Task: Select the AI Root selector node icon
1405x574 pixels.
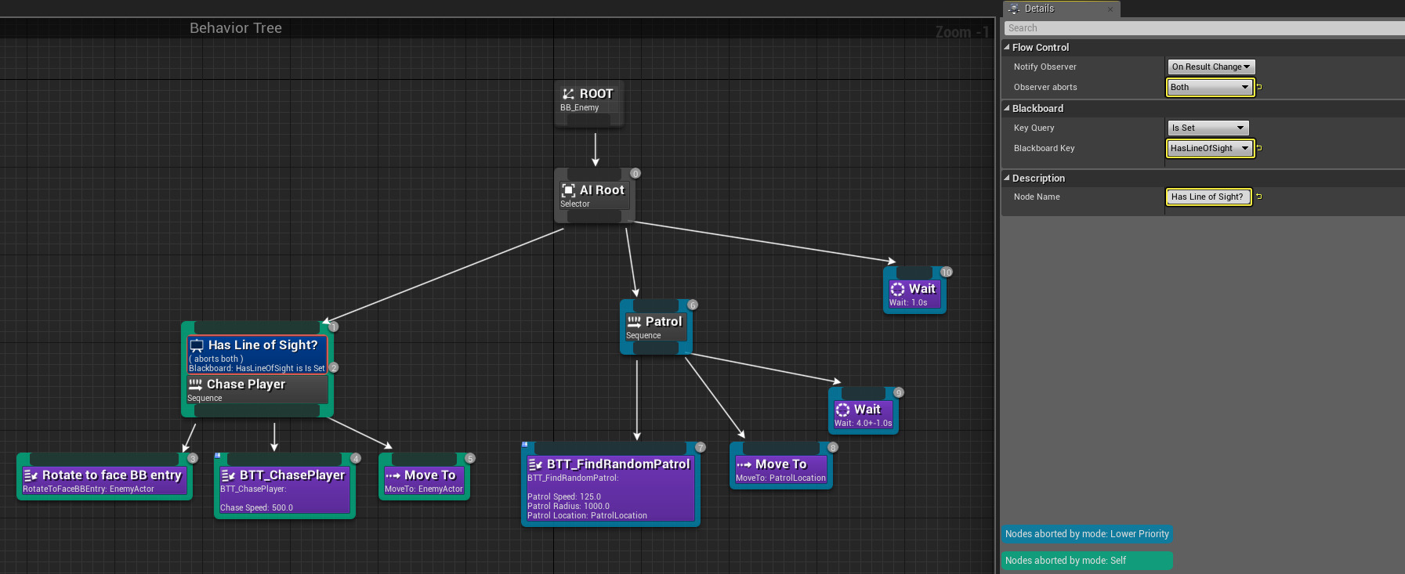Action: [568, 190]
